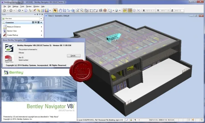Screen dimensions: 205x123
Task: Open the Review task dropdown
Action: (x=41, y=18)
